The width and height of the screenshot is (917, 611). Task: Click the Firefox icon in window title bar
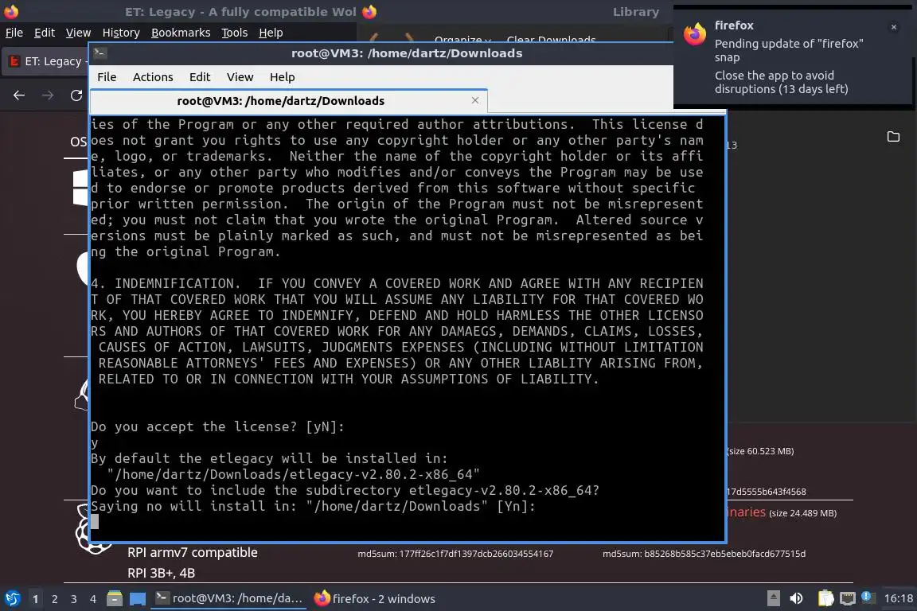point(11,11)
